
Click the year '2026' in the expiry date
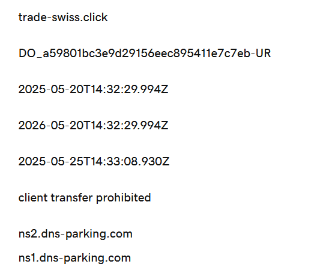pyautogui.click(x=32, y=125)
